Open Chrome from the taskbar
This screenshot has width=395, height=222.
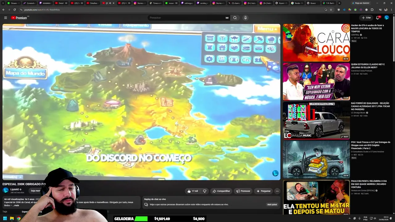point(19,219)
